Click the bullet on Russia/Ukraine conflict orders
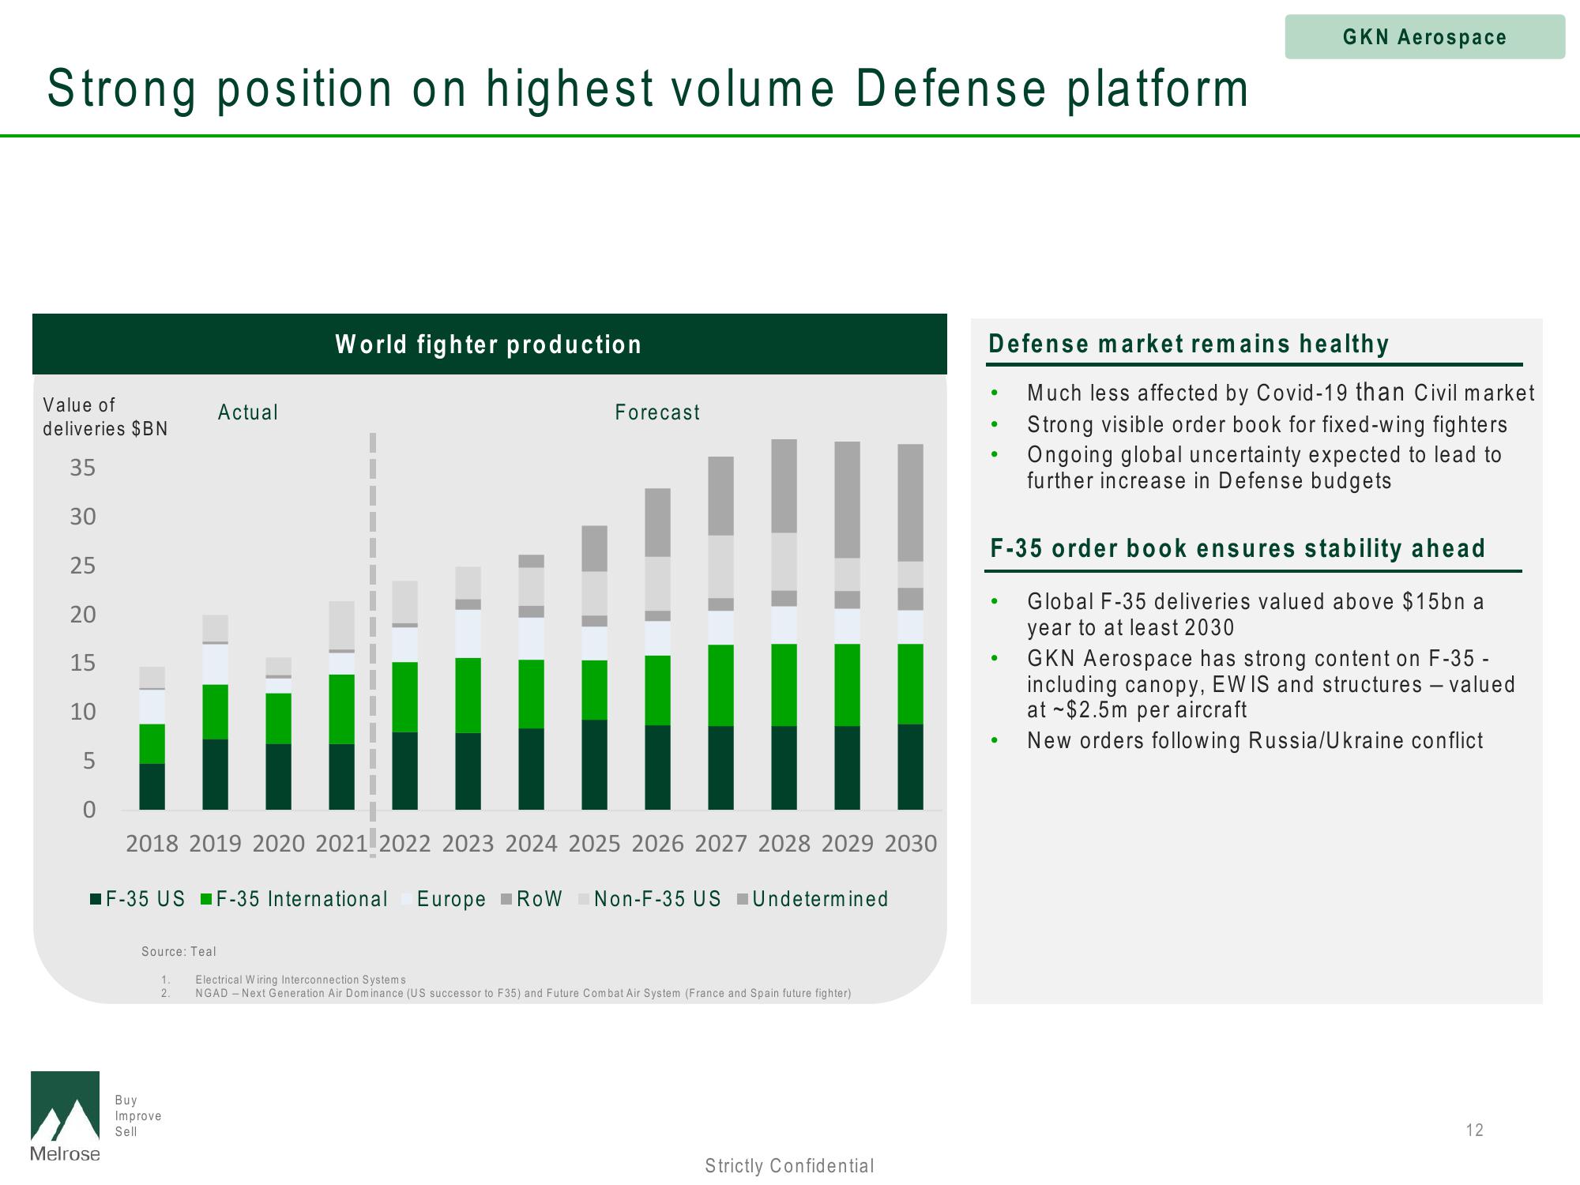 [x=1255, y=740]
